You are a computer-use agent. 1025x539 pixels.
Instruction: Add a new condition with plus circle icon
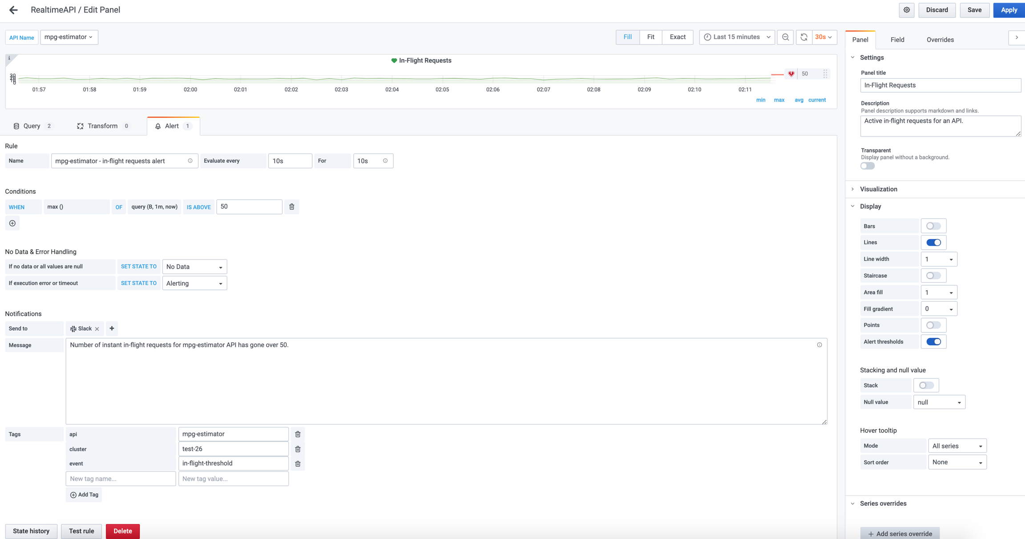tap(12, 223)
